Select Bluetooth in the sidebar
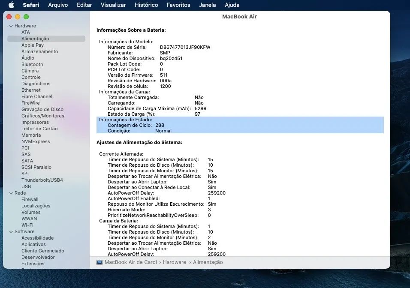This screenshot has height=288, width=410. pos(32,64)
